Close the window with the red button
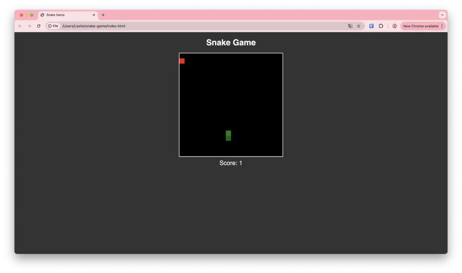 (x=21, y=15)
